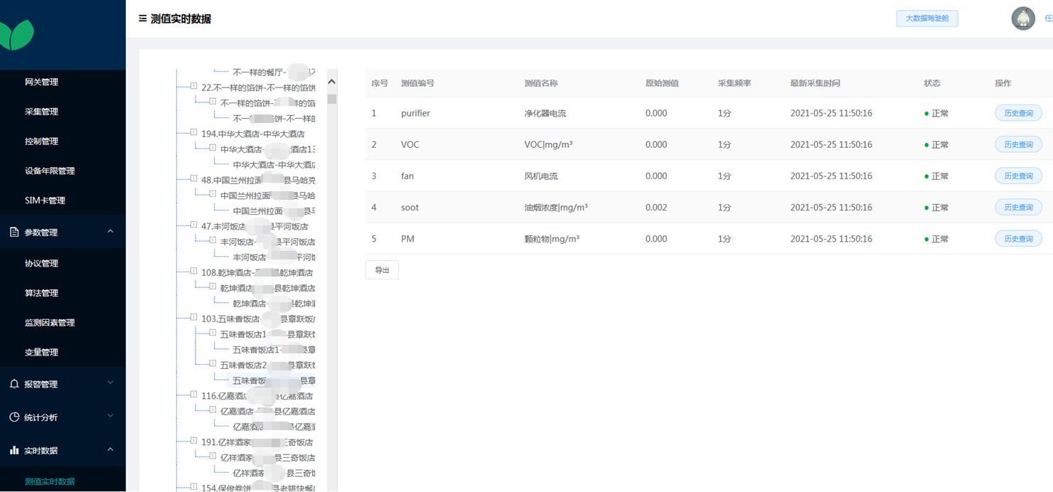Expand the 统计分析 menu chevron
Image resolution: width=1053 pixels, height=492 pixels.
(110, 417)
